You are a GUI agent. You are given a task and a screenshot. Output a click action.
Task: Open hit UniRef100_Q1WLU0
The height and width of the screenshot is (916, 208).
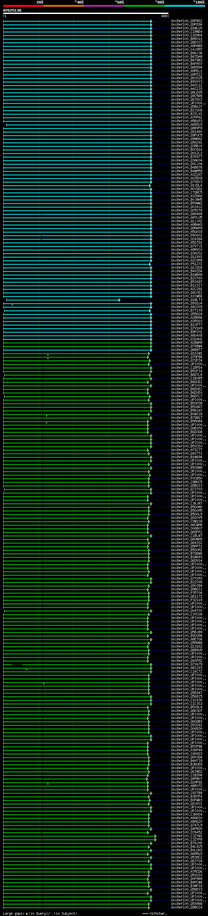point(187,28)
